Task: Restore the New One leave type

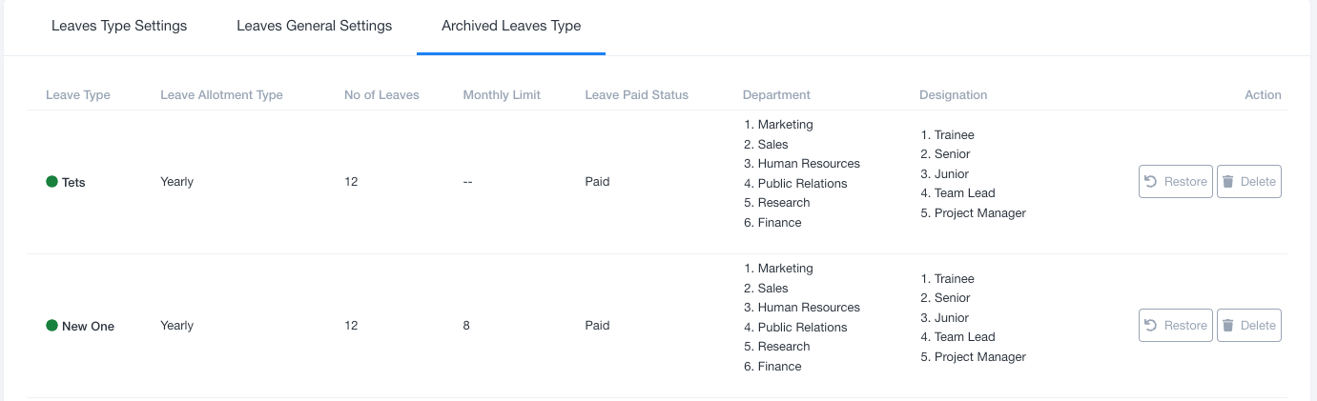Action: point(1175,326)
